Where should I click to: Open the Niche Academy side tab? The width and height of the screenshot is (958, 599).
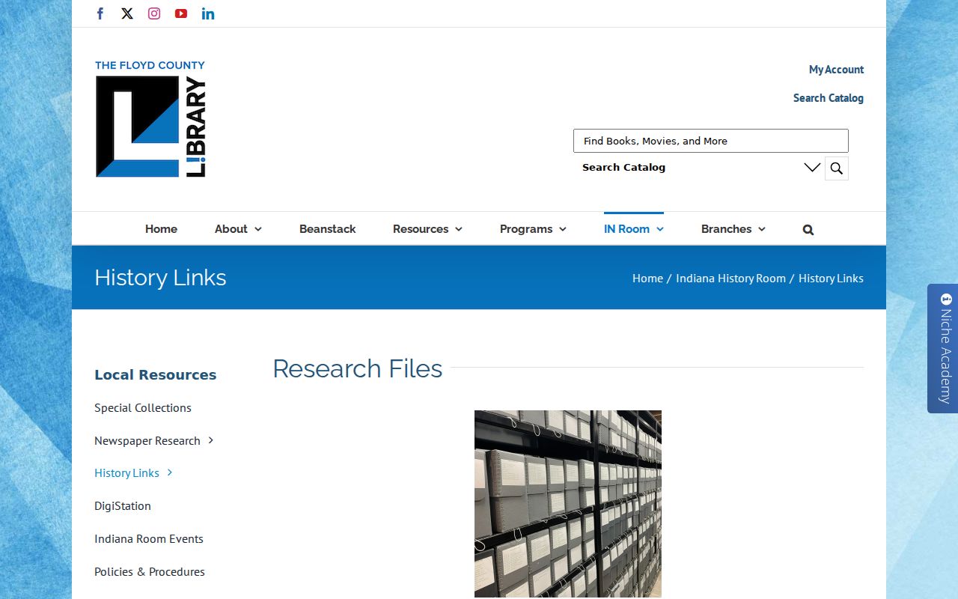pyautogui.click(x=943, y=348)
